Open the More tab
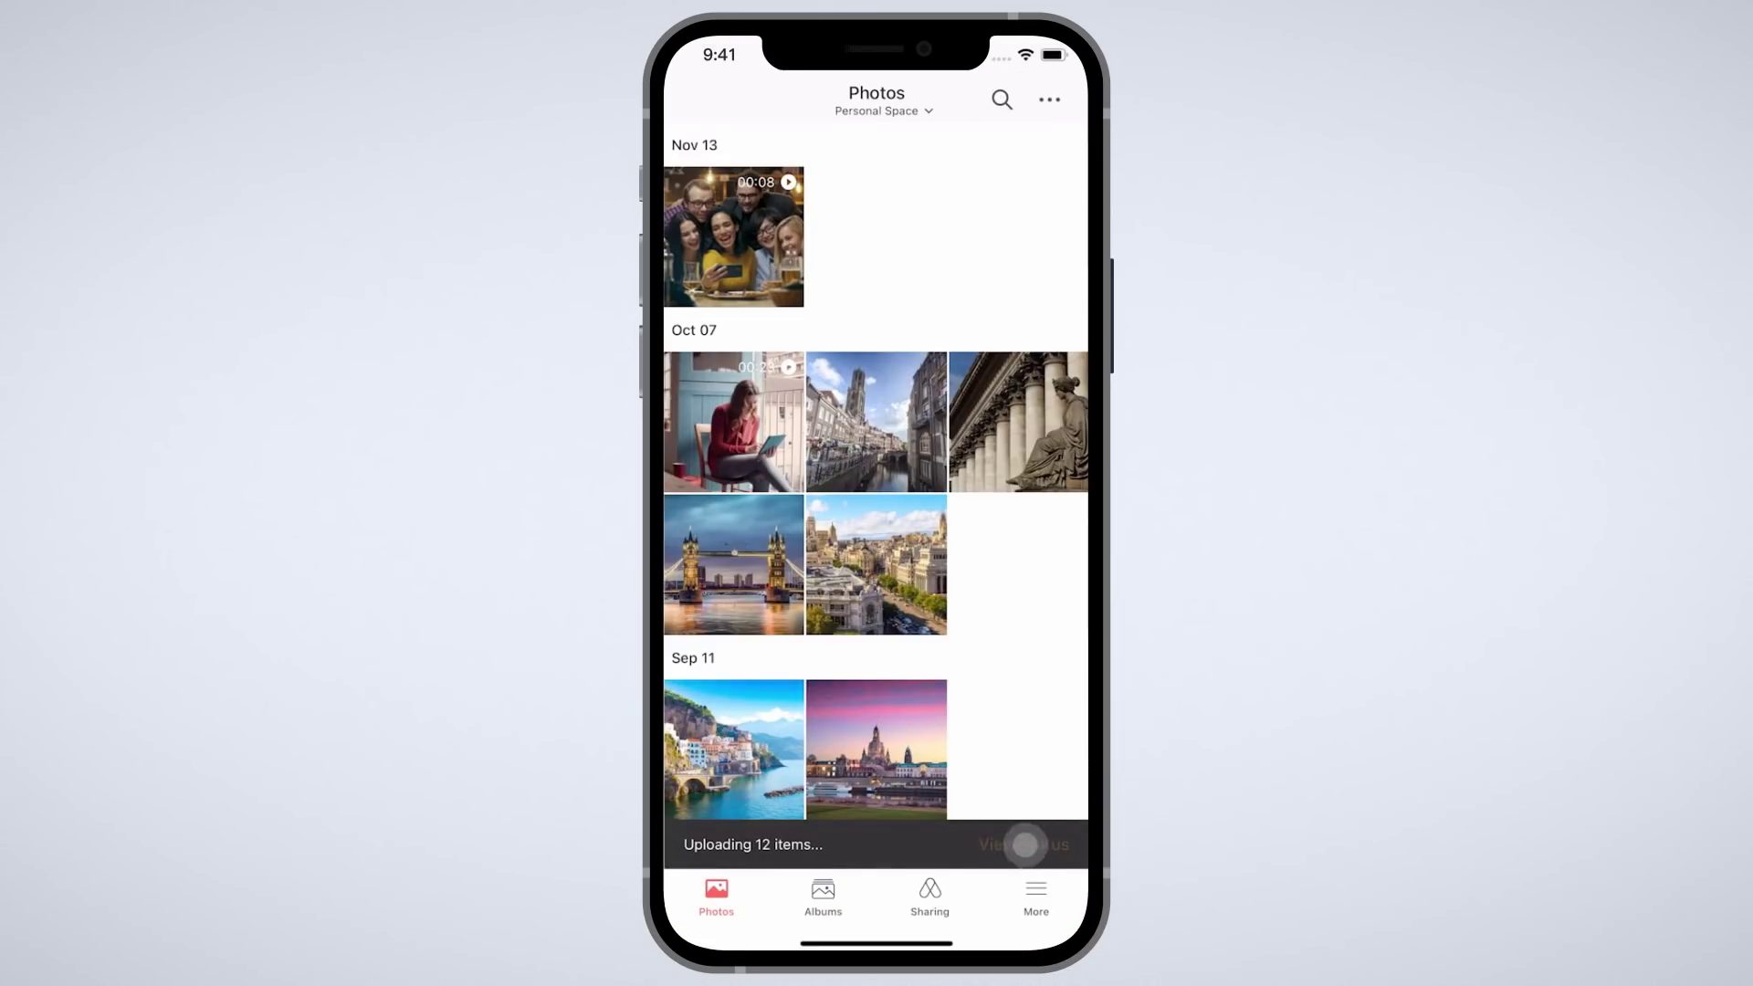 (1035, 896)
